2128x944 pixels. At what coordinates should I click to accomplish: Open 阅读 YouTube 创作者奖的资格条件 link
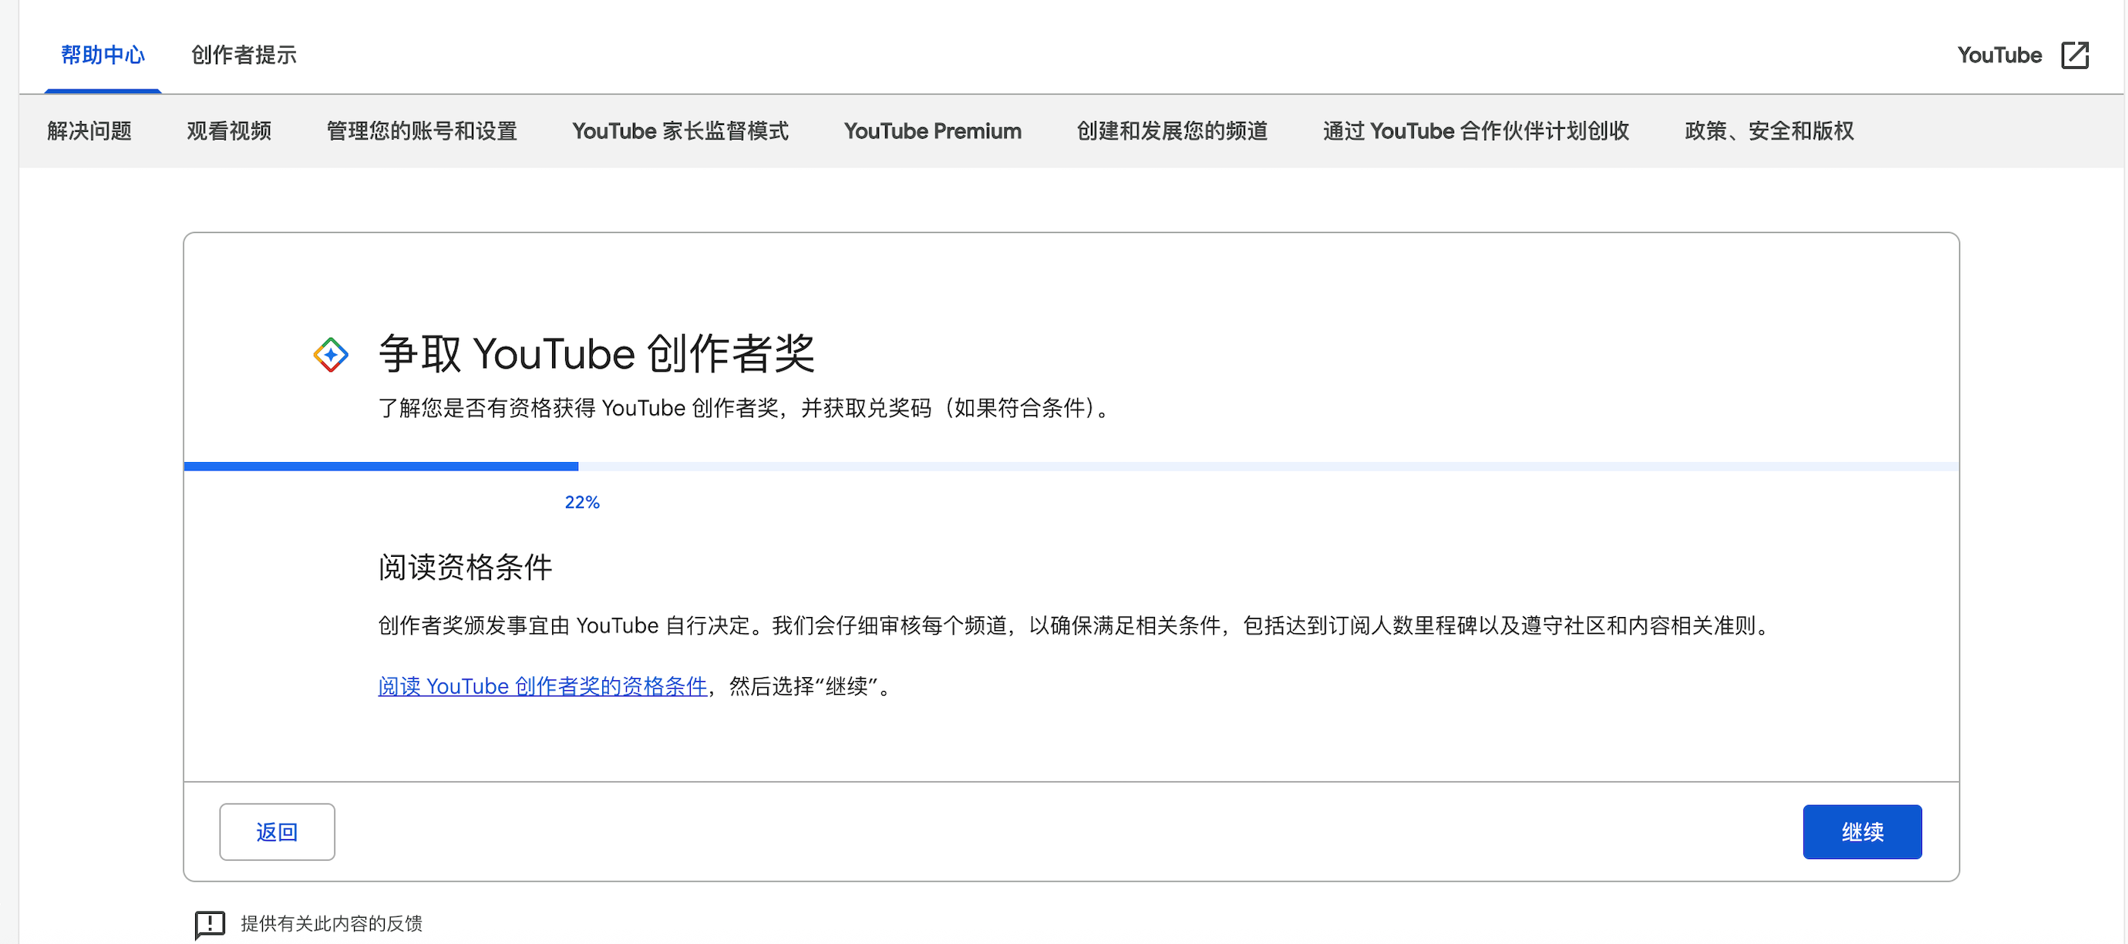pyautogui.click(x=542, y=686)
